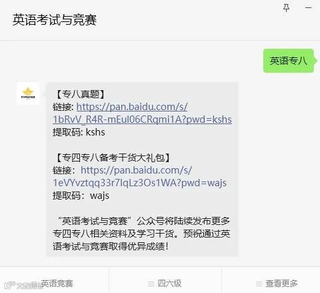Screen dimensions: 320x293
Task: Open the official account avatar profile
Action: [28, 93]
